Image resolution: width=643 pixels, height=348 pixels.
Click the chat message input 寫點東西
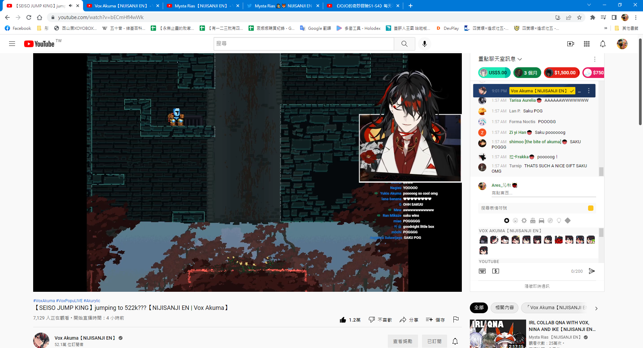click(543, 193)
